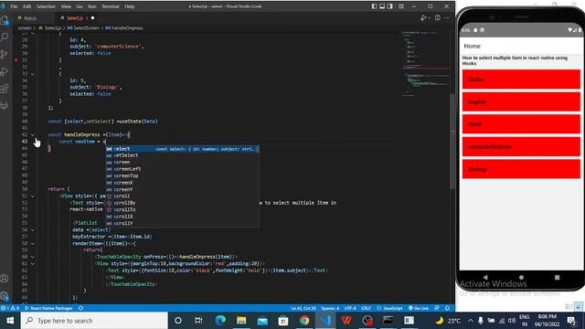Click the feedback icon in status bar
Screen dimensions: 585x329
(x=437, y=308)
